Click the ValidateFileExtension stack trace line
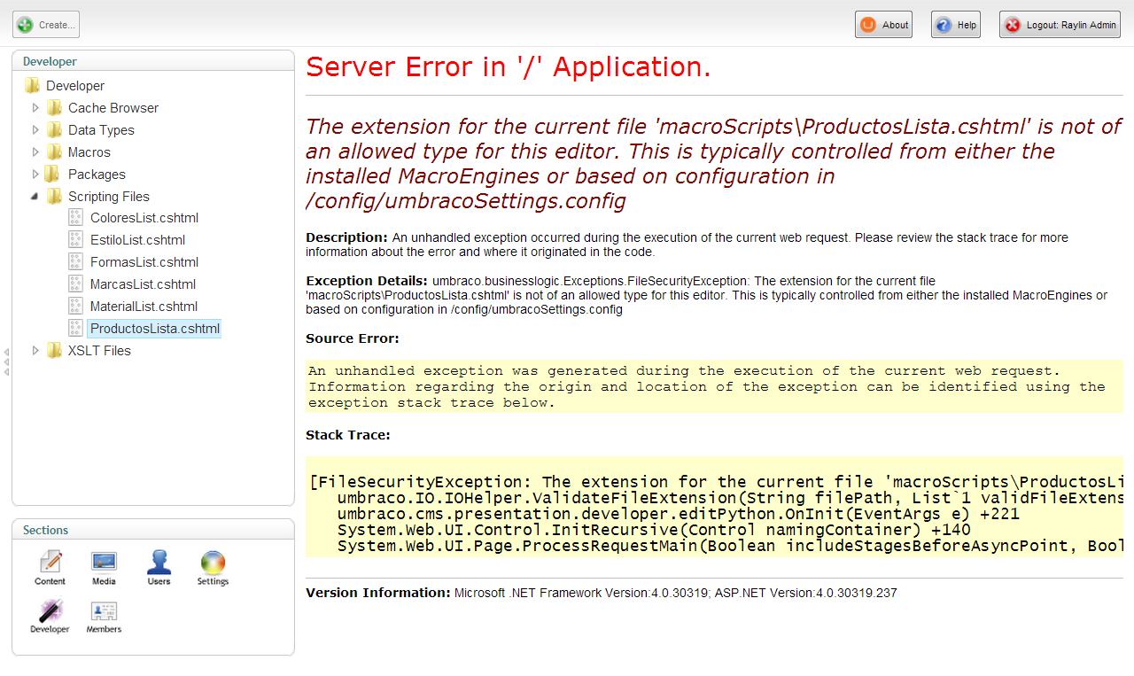The height and width of the screenshot is (676, 1134). 730,498
